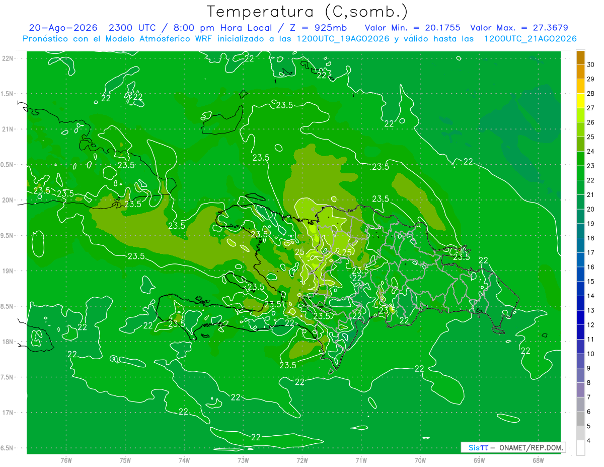This screenshot has height=467, width=604.
Task: Click the gray legend swatch between 5 and 6
Action: pyautogui.click(x=580, y=419)
